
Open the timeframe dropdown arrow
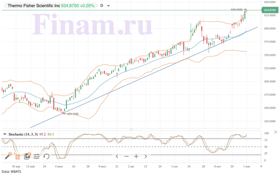click(x=108, y=6)
